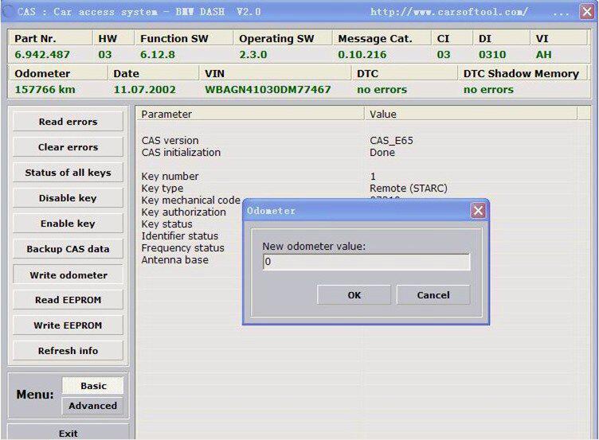This screenshot has height=440, width=599.
Task: Click the Write EEPROM button
Action: pos(68,325)
